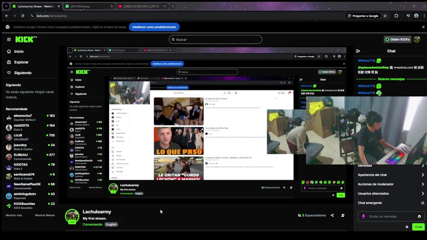427x240 pixels.
Task: Open pop-out icon beside Chat emergente
Action: (x=423, y=203)
